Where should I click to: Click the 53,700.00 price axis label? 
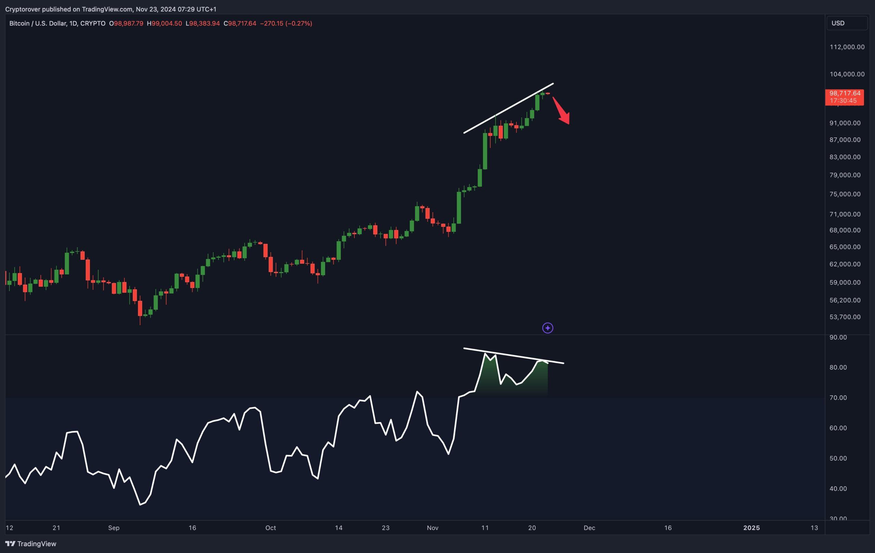click(845, 317)
